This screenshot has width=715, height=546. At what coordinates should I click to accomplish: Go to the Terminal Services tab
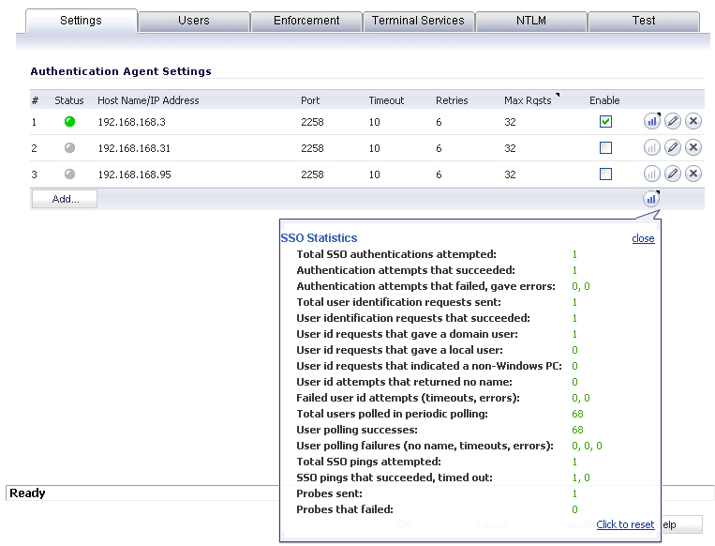click(418, 21)
